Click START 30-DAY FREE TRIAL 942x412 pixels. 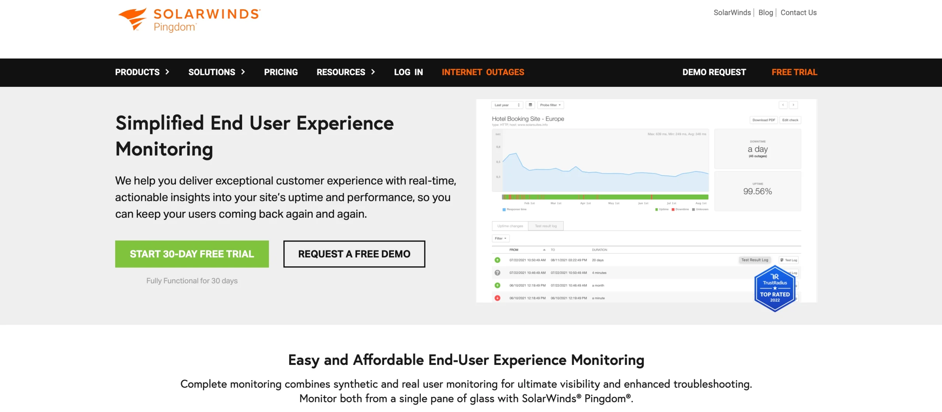coord(191,254)
